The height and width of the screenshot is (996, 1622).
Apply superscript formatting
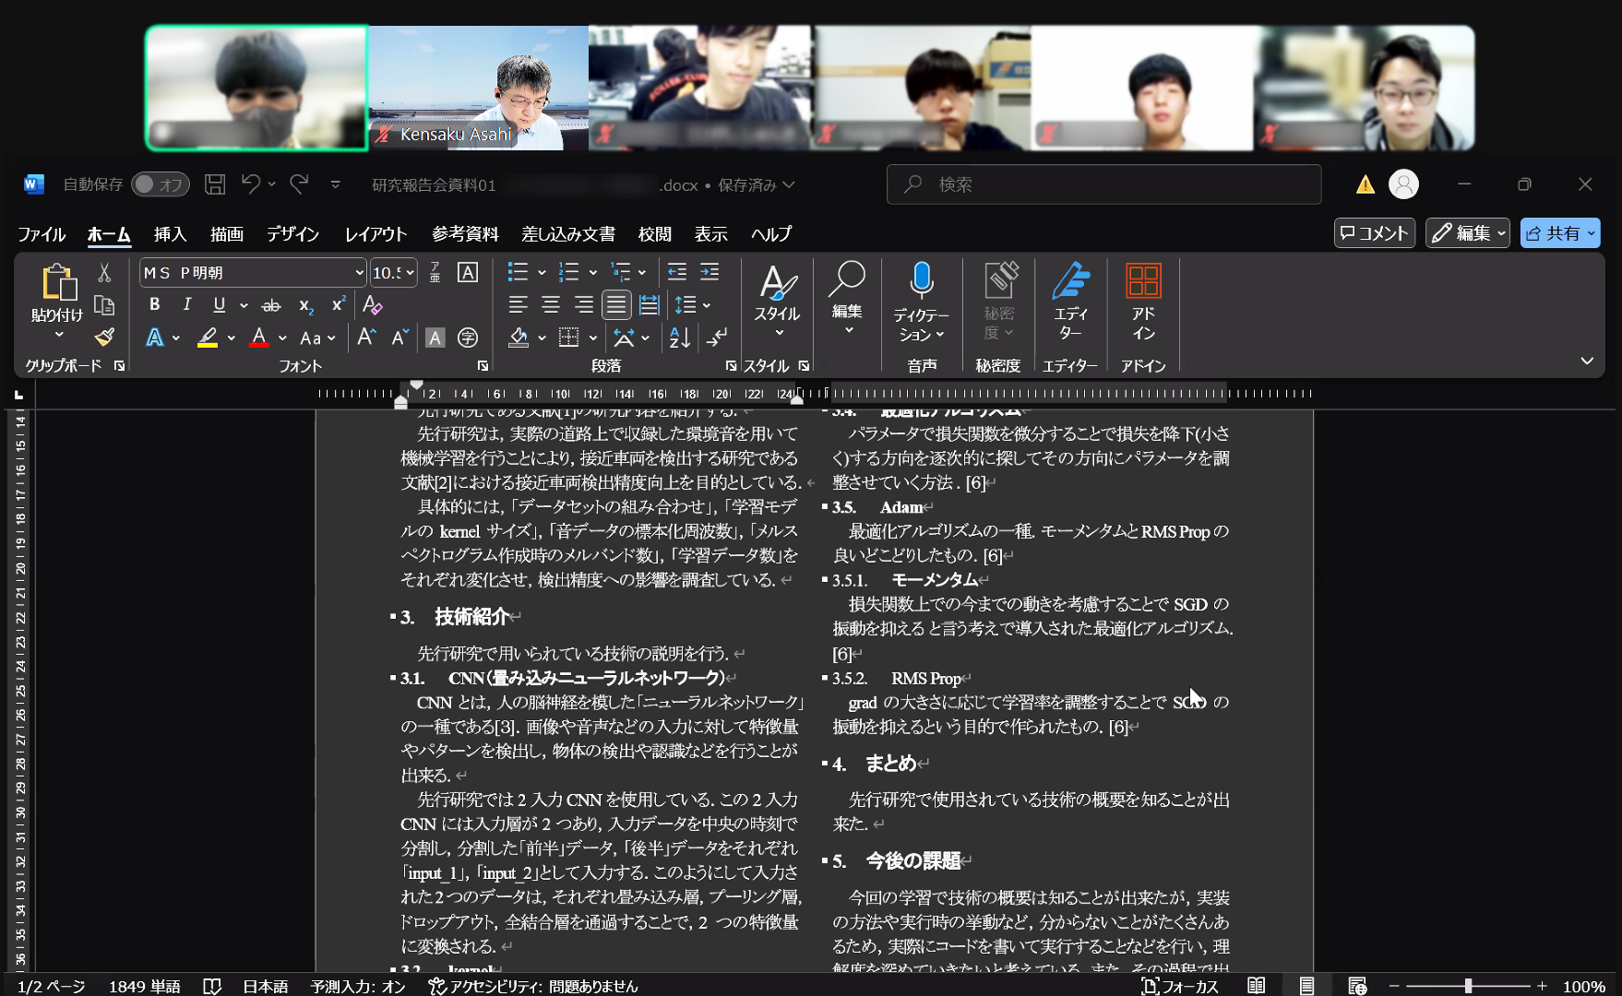(339, 304)
